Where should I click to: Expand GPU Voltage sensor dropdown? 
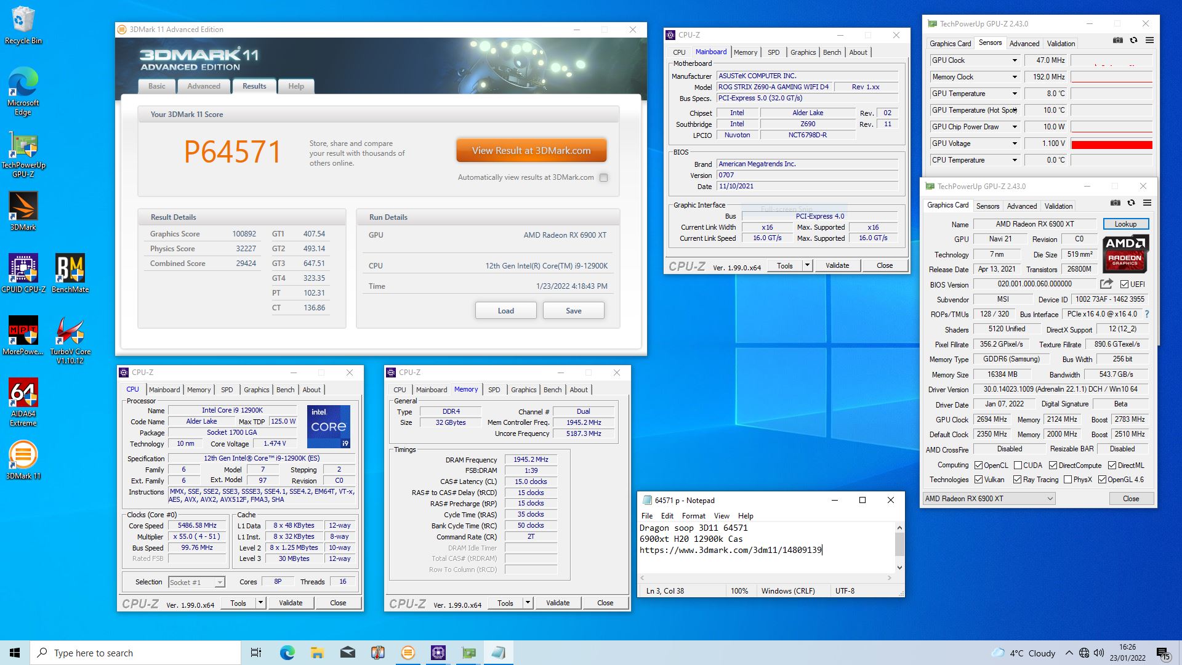tap(1015, 143)
